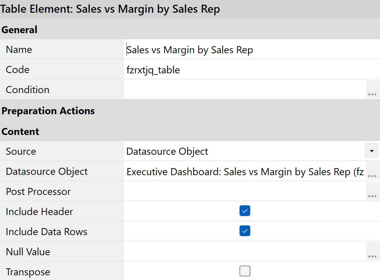Expand the Preparation Actions section

[x=48, y=111]
